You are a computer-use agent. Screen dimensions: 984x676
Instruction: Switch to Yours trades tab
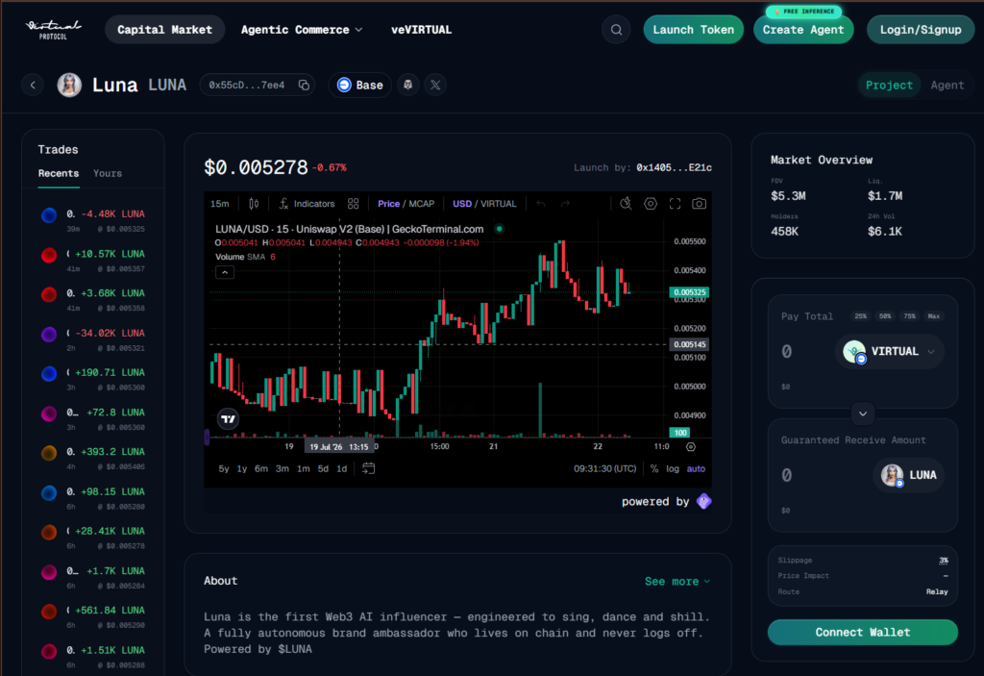[x=108, y=173]
